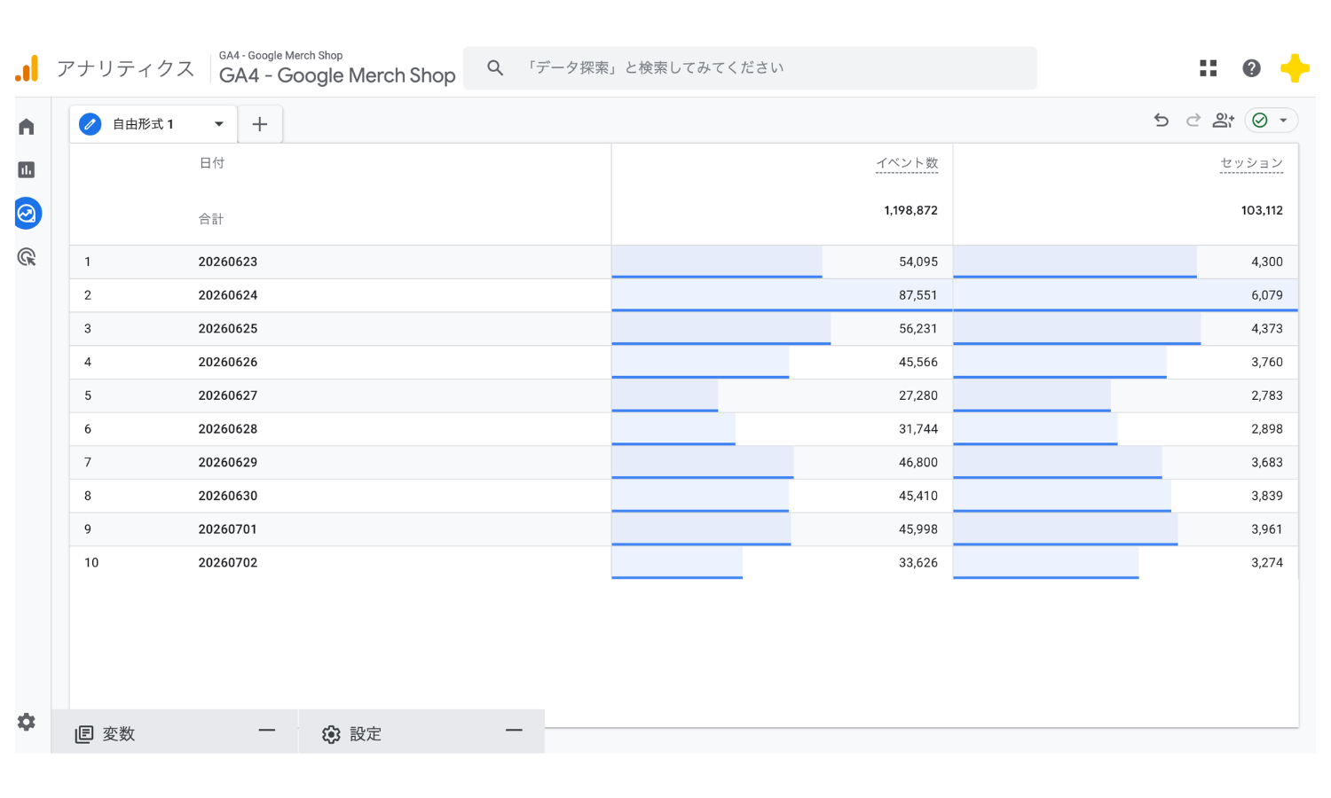Open the Advertising icon in sidebar
Viewport: 1331px width, 798px height.
coord(27,257)
